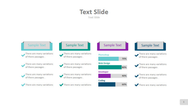Click the last light-blue checkmark icon
This screenshot has height=106, width=188.
click(x=23, y=85)
